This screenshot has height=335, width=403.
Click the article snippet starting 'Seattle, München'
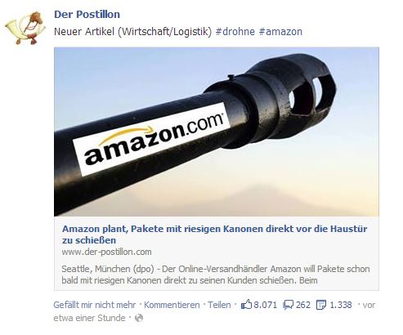216,275
